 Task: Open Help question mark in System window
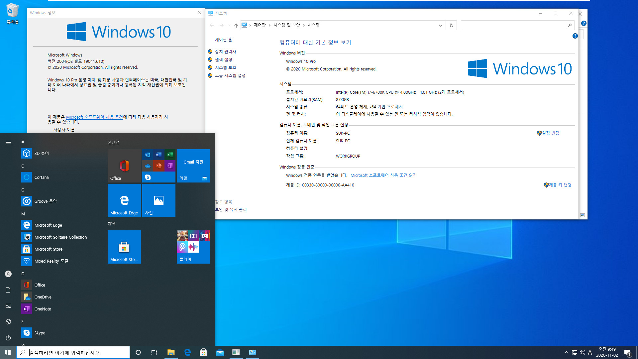tap(575, 36)
